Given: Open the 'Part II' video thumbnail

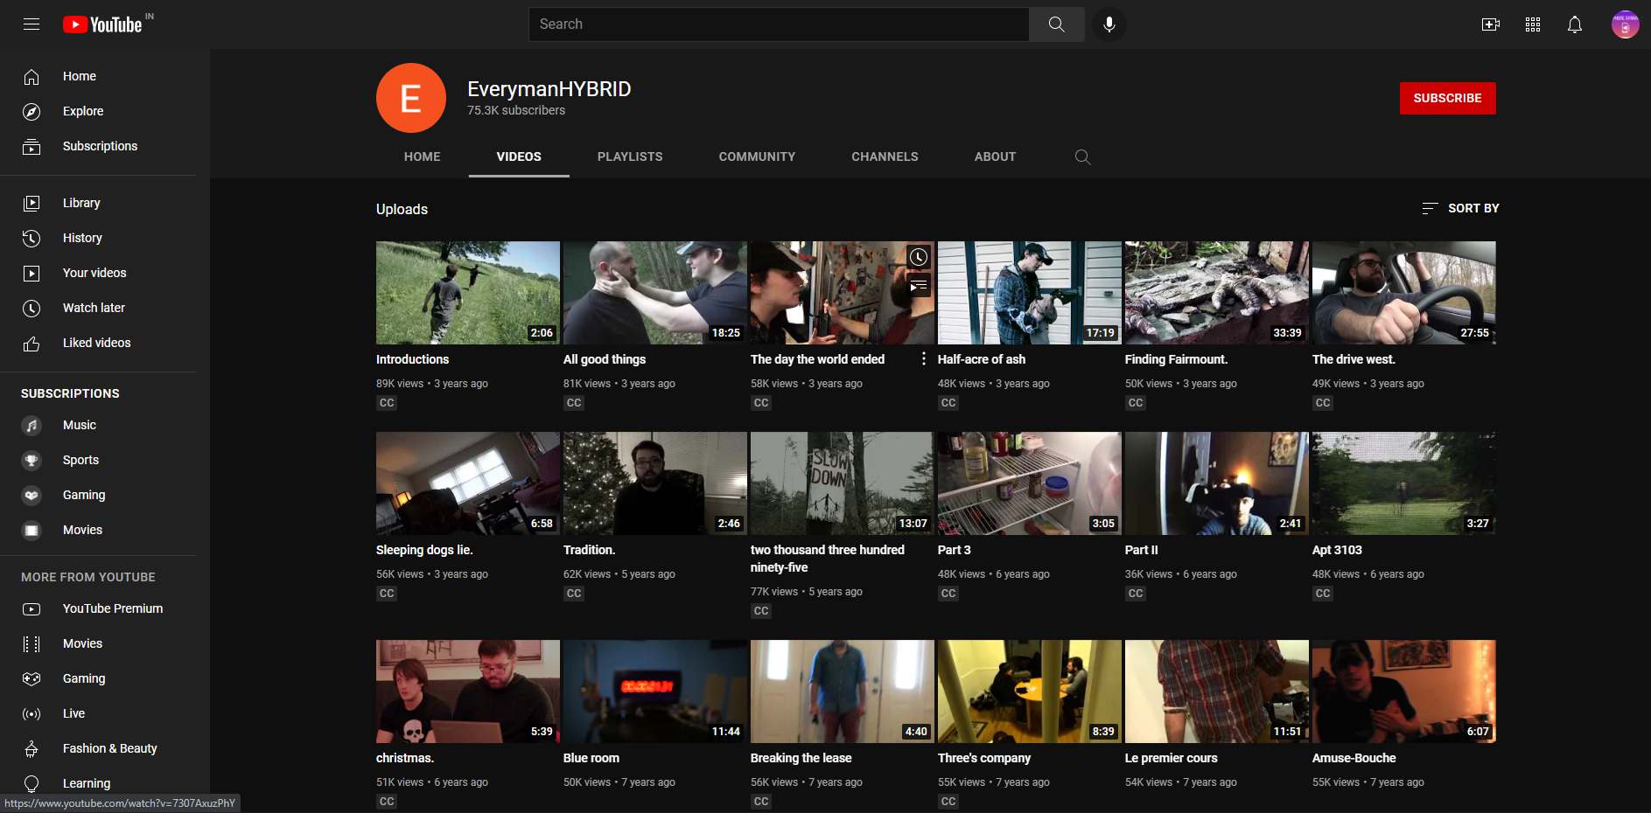Looking at the screenshot, I should (x=1217, y=483).
